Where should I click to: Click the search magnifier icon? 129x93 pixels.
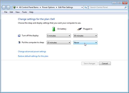pos(125,7)
